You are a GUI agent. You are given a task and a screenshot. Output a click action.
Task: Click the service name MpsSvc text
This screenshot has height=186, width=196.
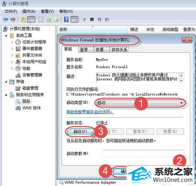(x=102, y=60)
